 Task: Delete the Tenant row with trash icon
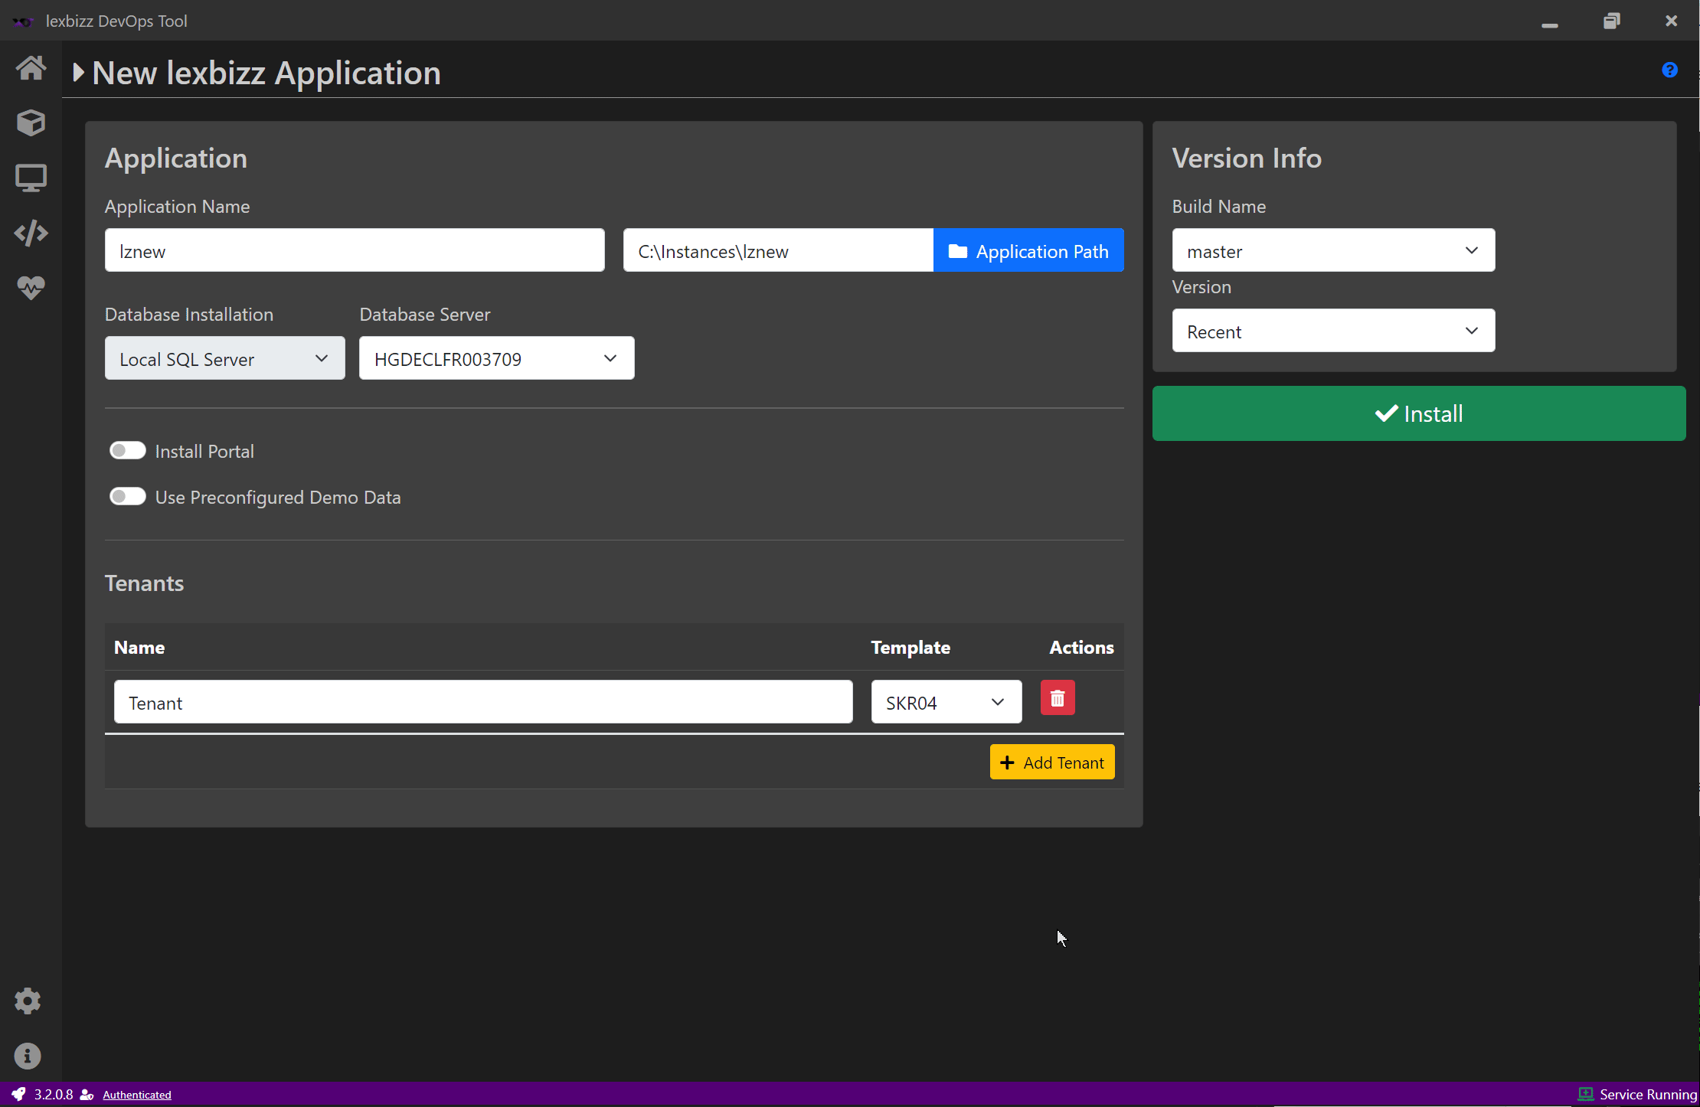tap(1058, 698)
